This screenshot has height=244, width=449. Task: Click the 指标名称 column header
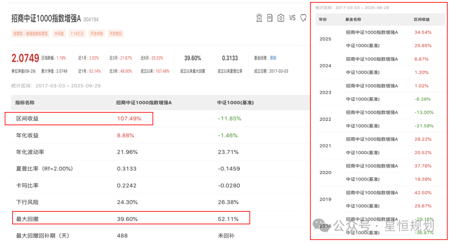click(x=25, y=103)
